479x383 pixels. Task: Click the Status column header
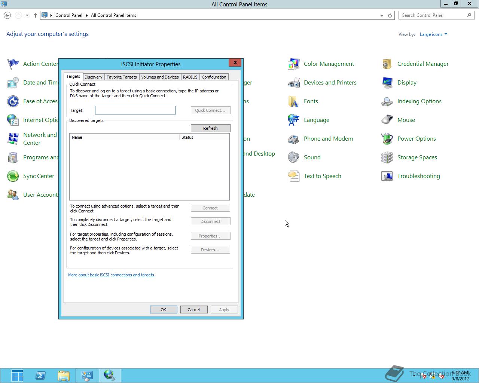[204, 137]
